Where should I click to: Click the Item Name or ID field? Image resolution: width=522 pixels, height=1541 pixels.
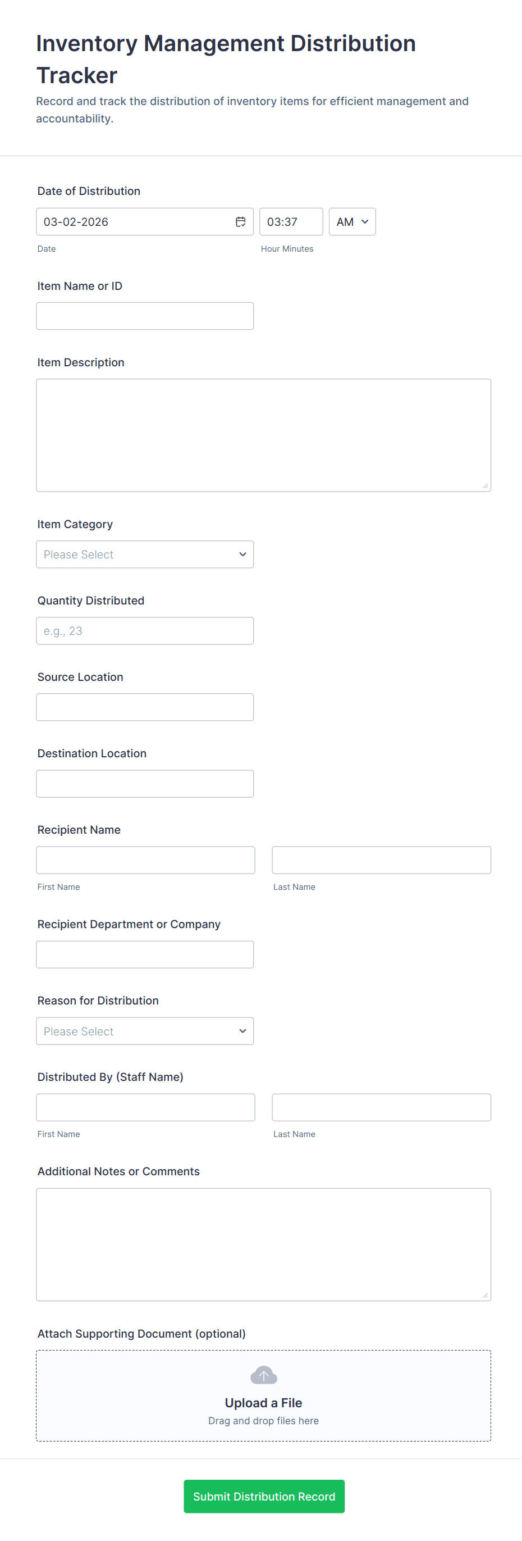145,316
